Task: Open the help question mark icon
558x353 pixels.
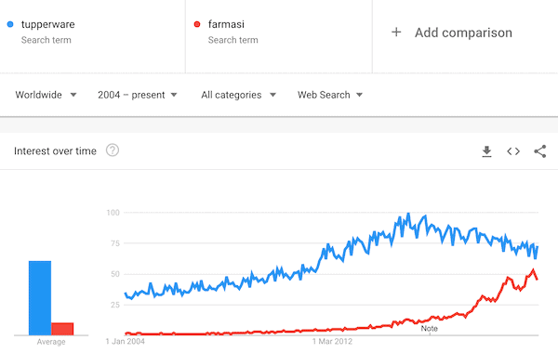Action: click(113, 150)
